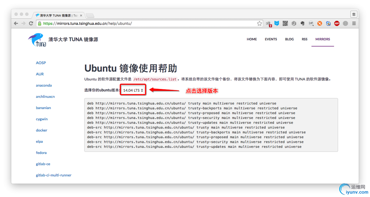Click the gray hexagon J extension icon

(x=294, y=23)
